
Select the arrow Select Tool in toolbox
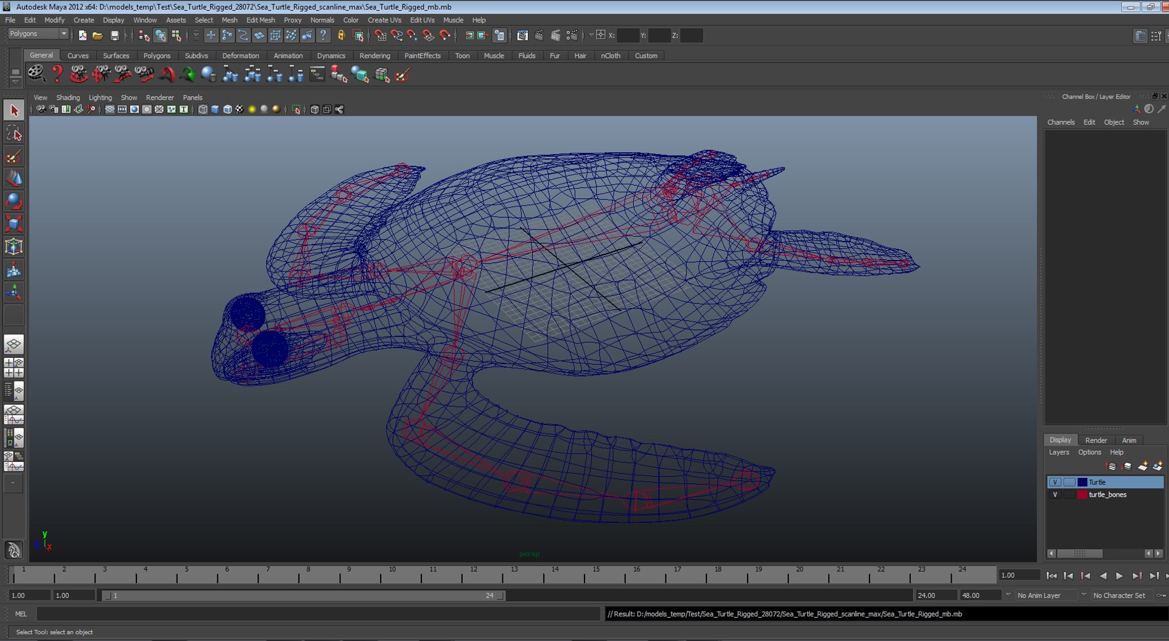coord(14,110)
